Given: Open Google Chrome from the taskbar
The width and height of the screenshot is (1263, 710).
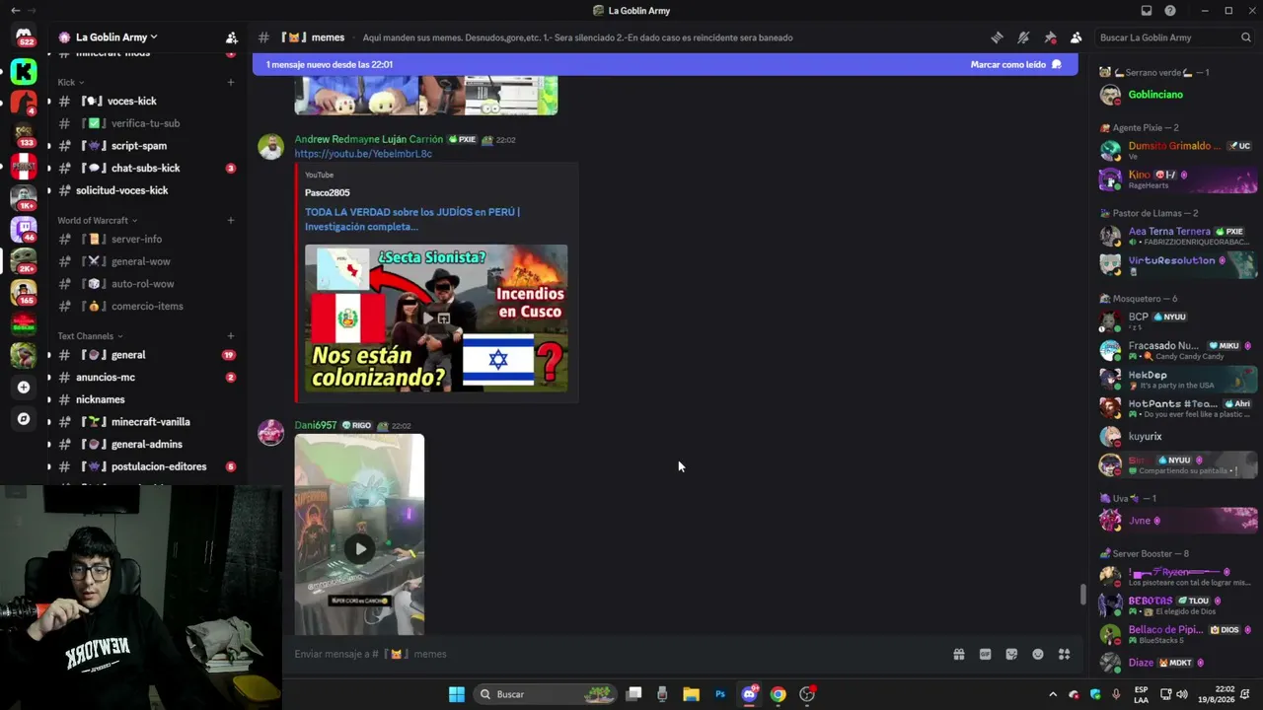Looking at the screenshot, I should coord(779,694).
